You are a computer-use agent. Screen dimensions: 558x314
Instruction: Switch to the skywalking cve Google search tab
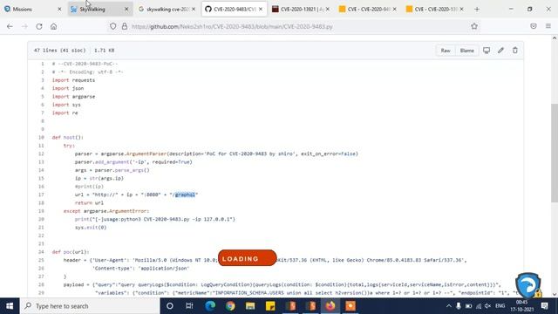click(x=167, y=10)
